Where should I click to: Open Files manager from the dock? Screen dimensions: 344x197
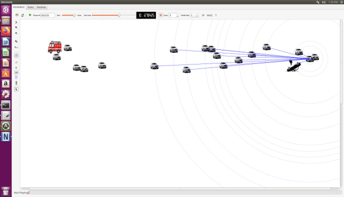[x=6, y=21]
